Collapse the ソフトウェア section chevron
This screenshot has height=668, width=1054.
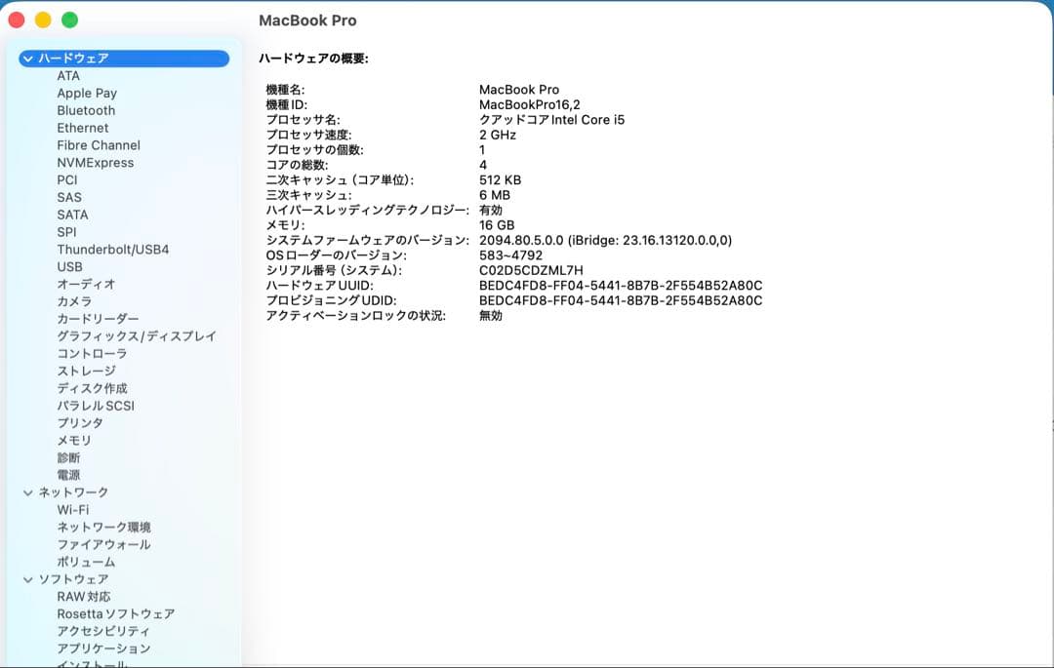click(27, 579)
